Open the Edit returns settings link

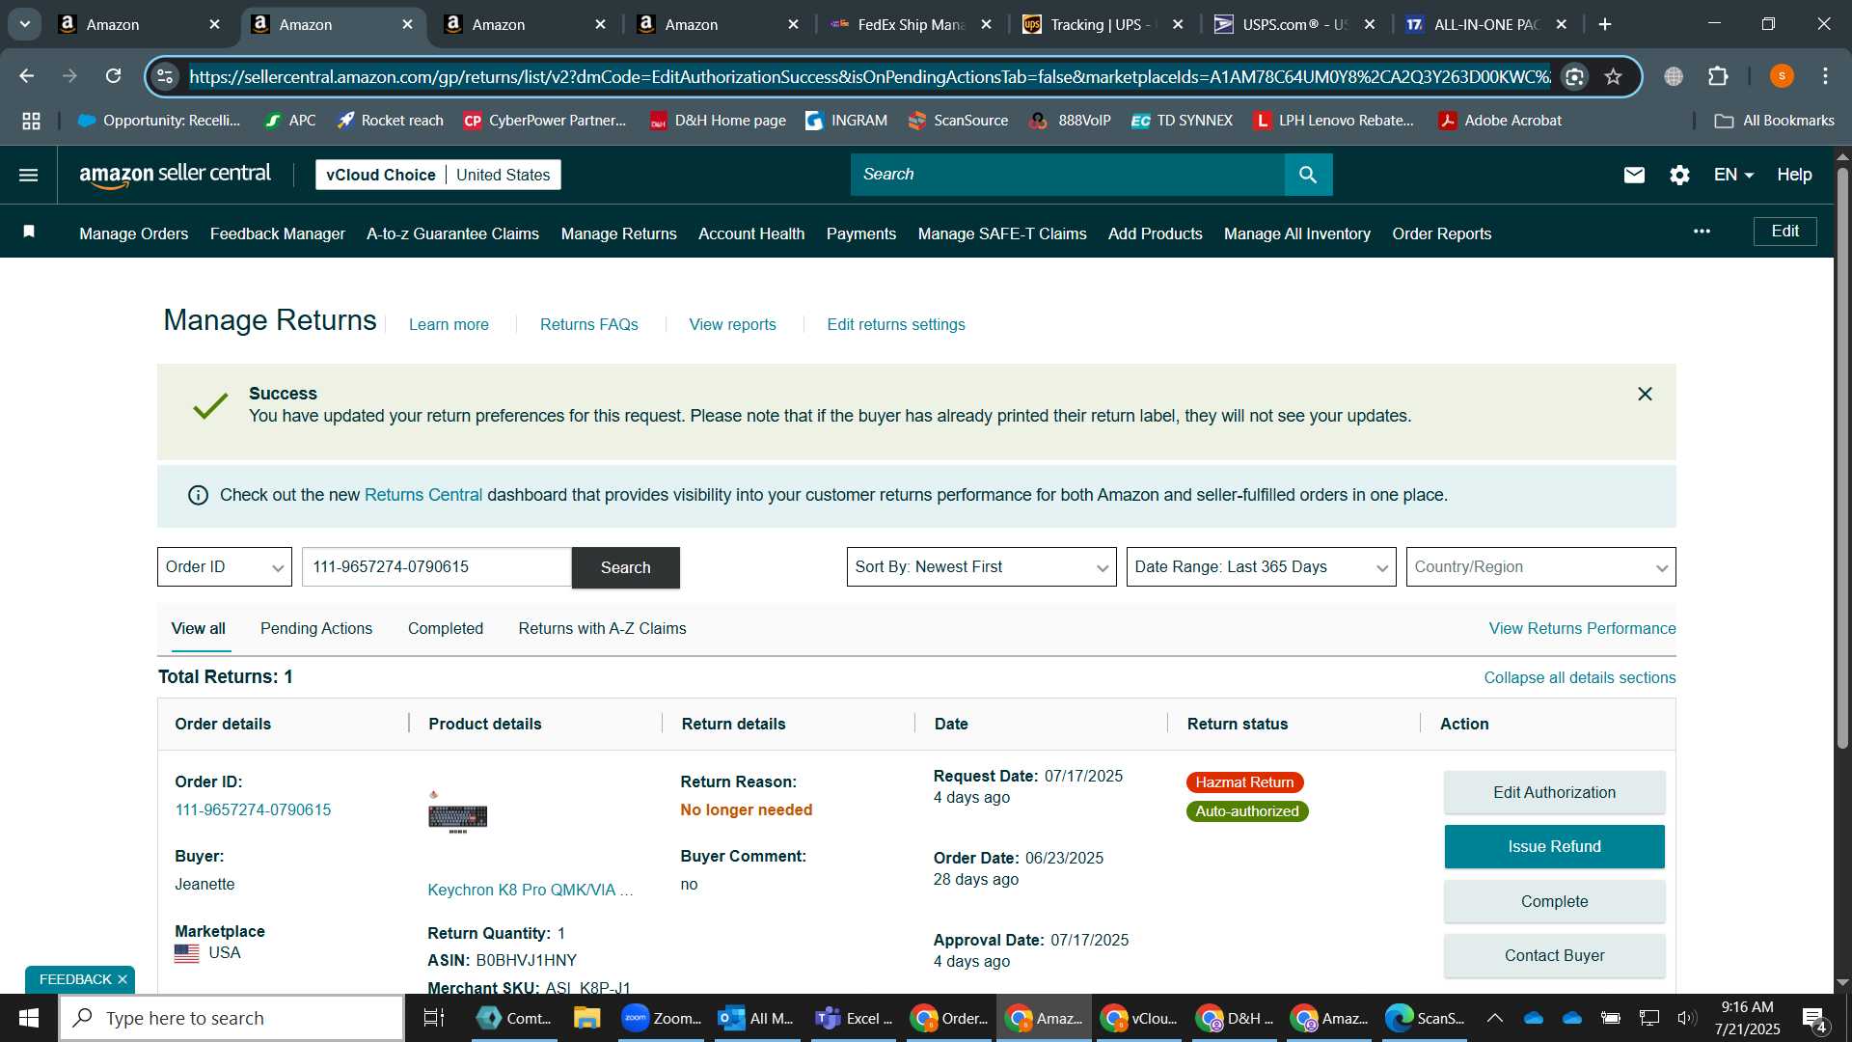(x=896, y=324)
